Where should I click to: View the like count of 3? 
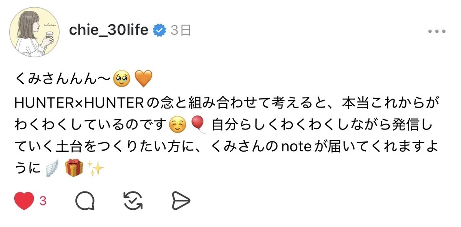point(43,201)
